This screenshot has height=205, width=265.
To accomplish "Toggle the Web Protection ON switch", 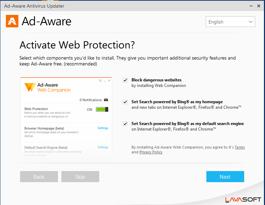I will tap(102, 109).
